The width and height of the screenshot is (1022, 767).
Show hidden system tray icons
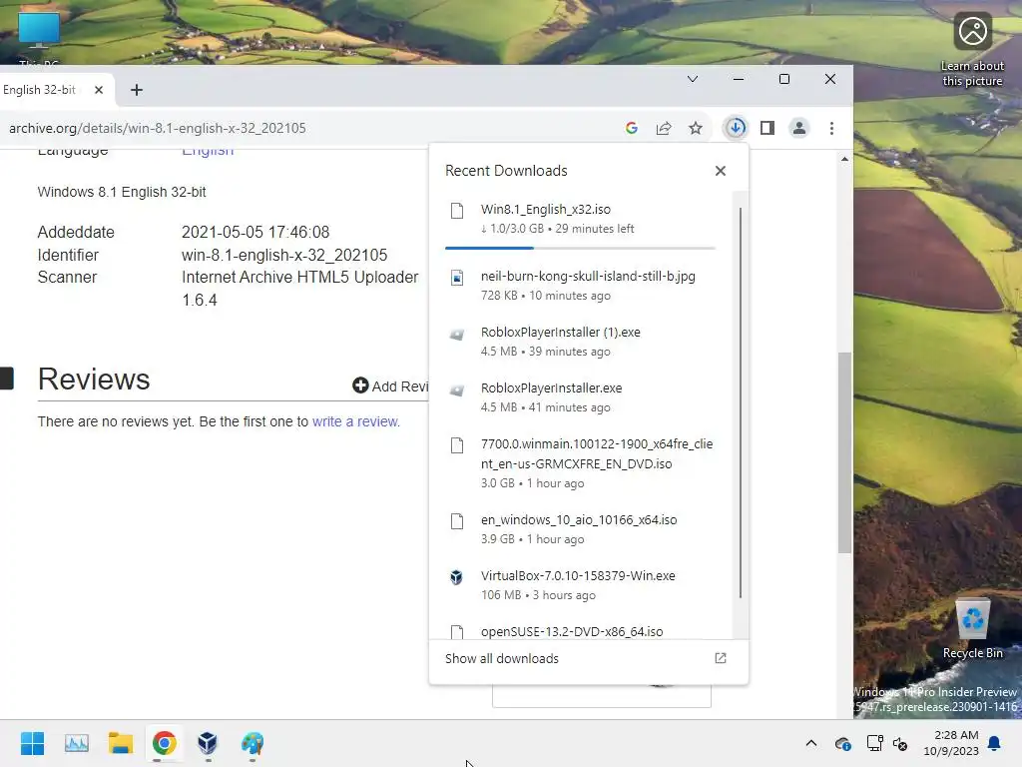pos(810,743)
